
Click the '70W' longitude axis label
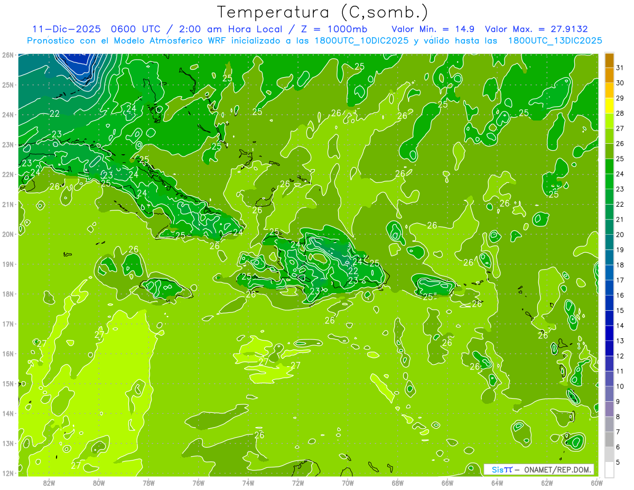[x=348, y=483]
